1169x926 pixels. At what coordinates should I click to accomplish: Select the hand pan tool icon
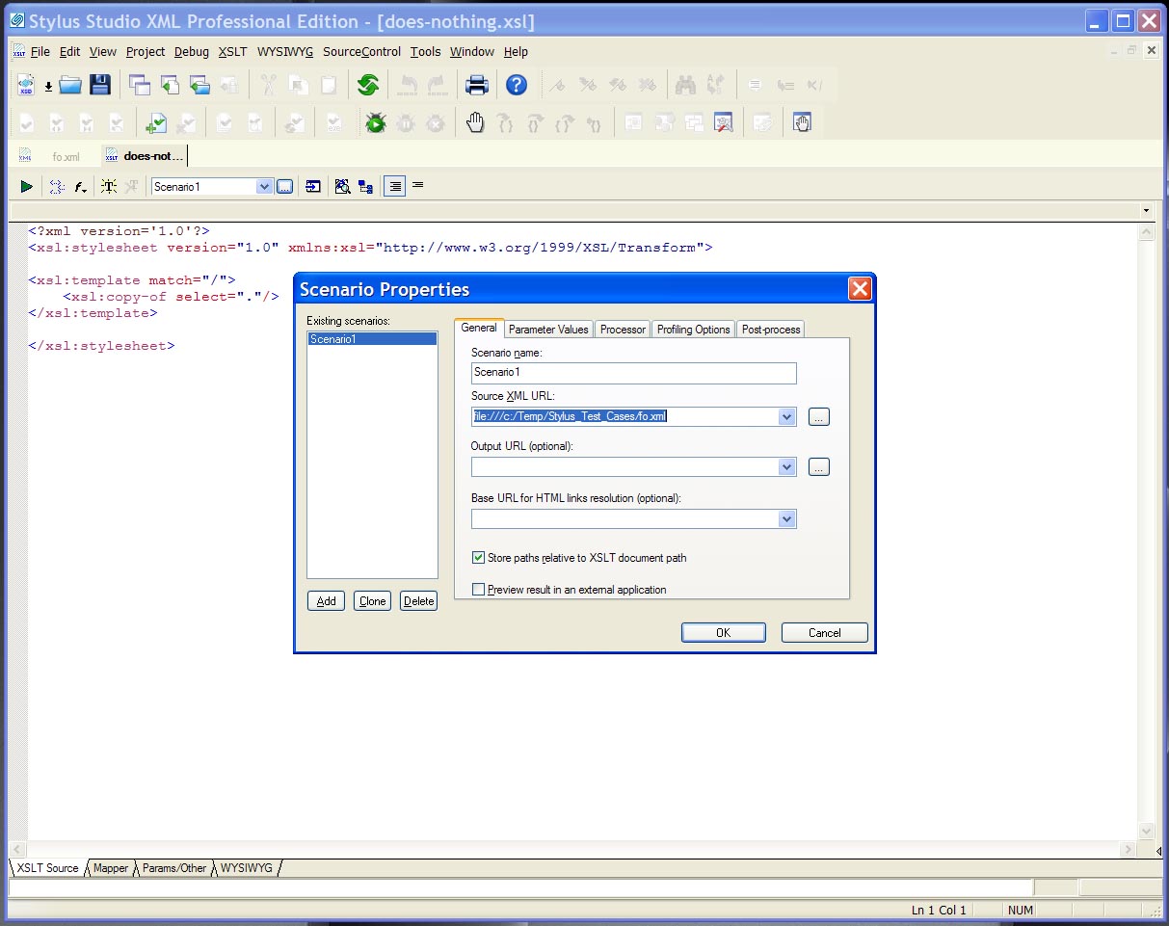[x=475, y=123]
